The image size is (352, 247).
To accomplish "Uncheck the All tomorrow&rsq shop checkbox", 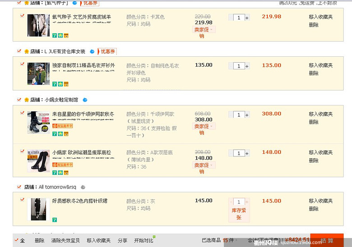I will pos(19,187).
